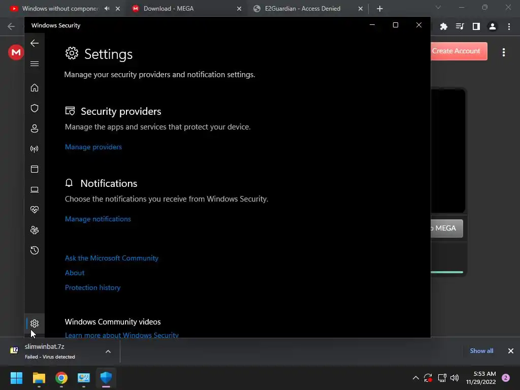Close the Download - MEGA tab
The width and height of the screenshot is (520, 390).
[x=239, y=9]
